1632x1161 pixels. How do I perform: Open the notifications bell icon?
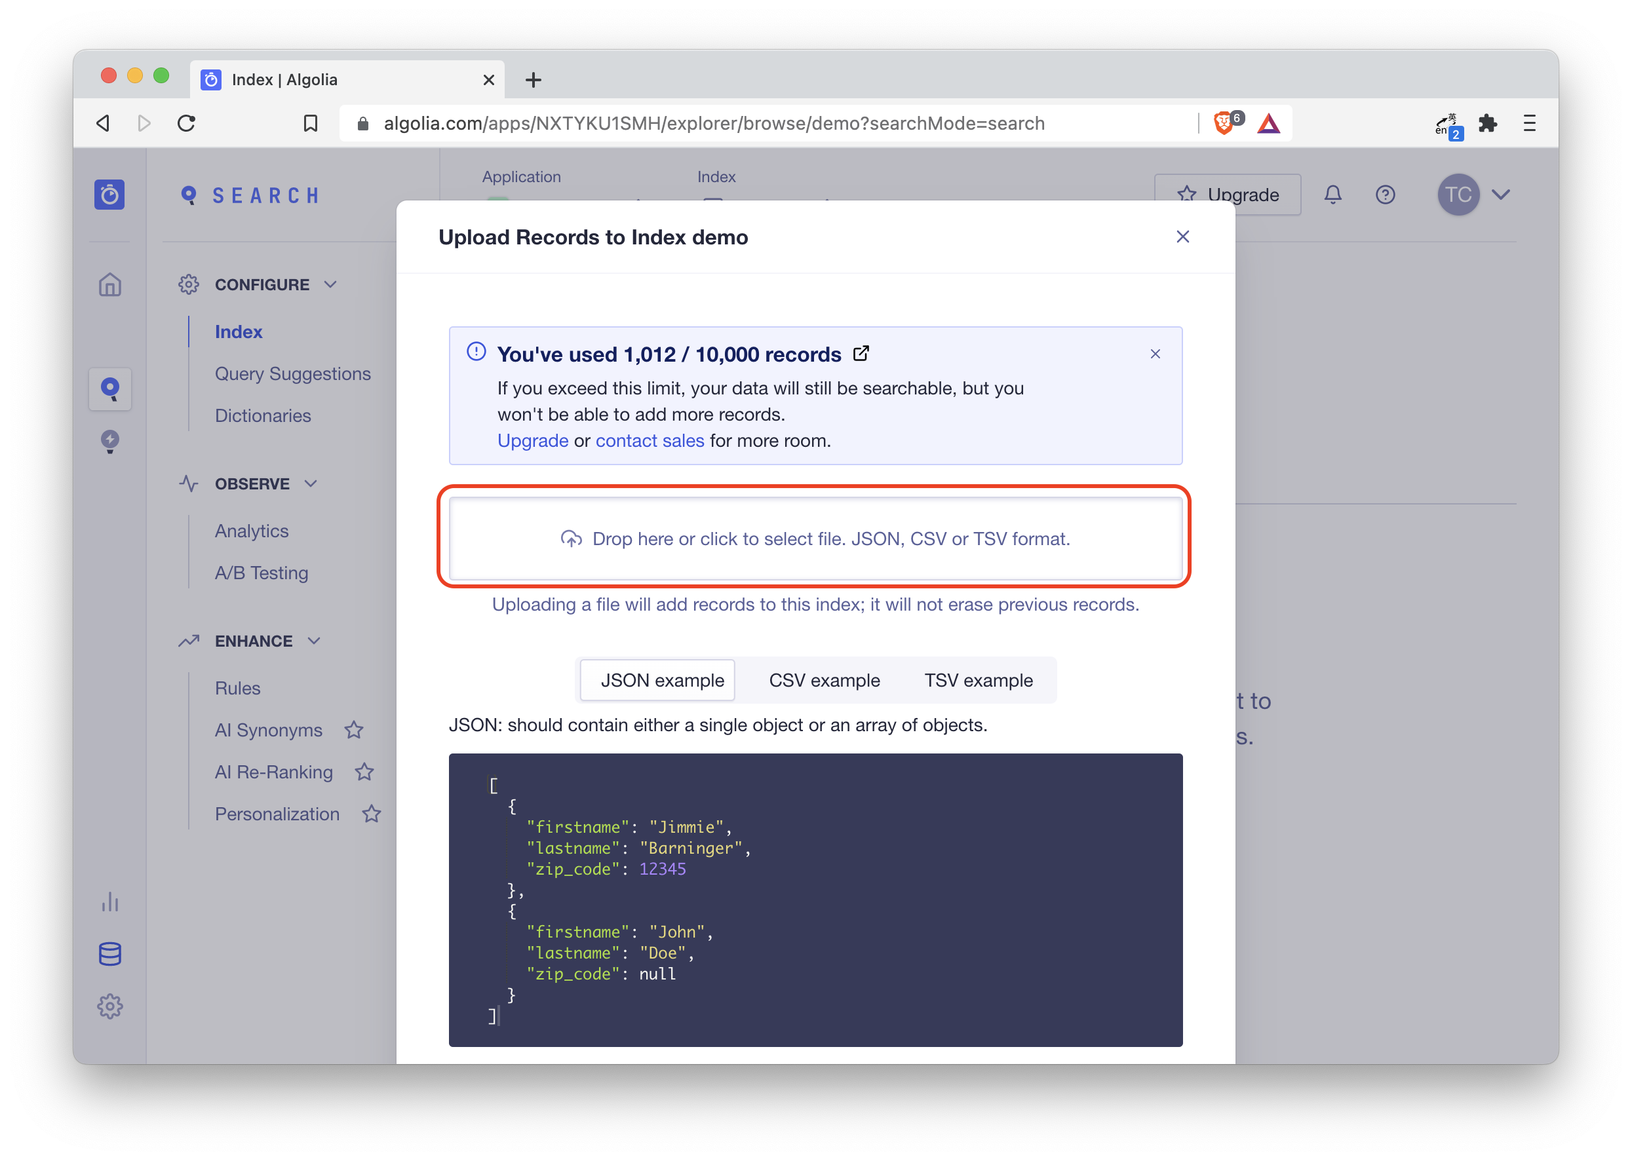click(x=1333, y=195)
